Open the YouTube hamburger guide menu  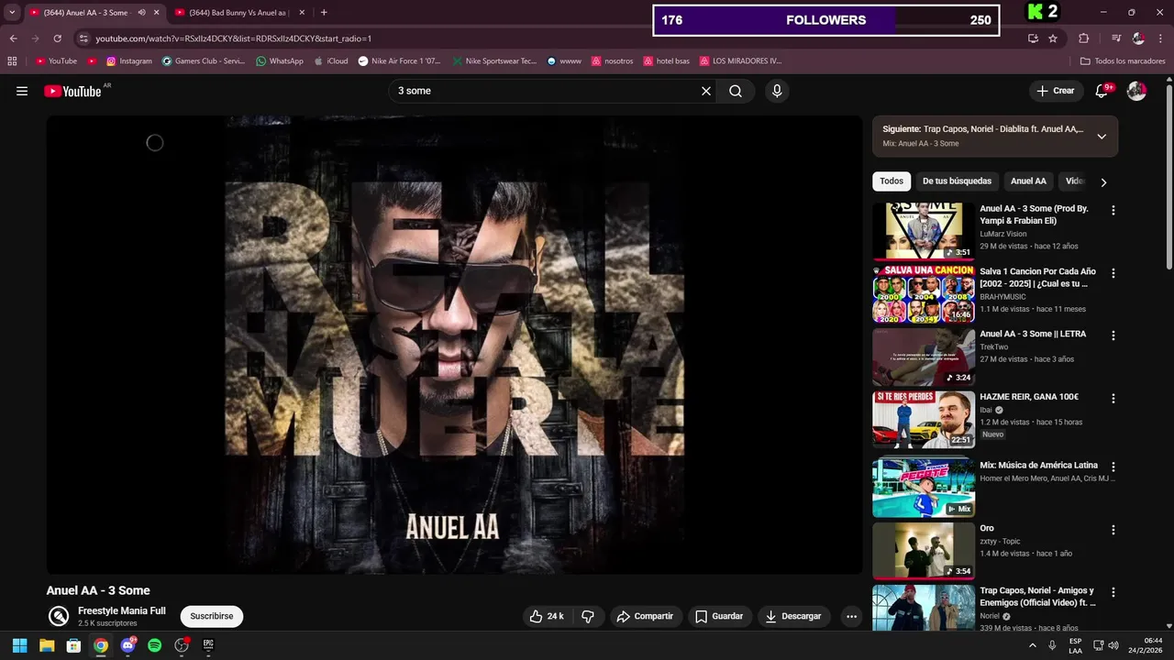(x=22, y=91)
